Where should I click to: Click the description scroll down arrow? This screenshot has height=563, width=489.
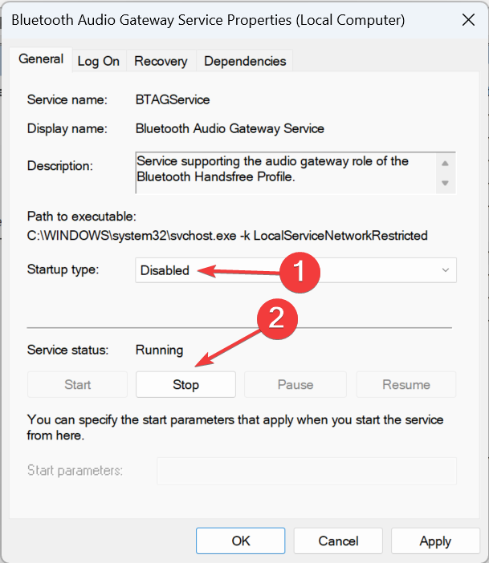tap(445, 183)
